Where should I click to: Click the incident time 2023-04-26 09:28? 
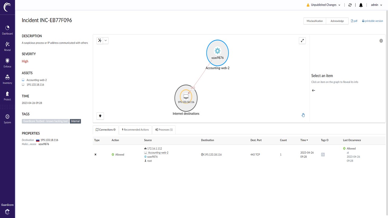tap(32, 103)
